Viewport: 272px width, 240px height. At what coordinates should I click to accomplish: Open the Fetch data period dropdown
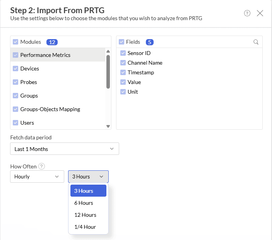pyautogui.click(x=64, y=149)
